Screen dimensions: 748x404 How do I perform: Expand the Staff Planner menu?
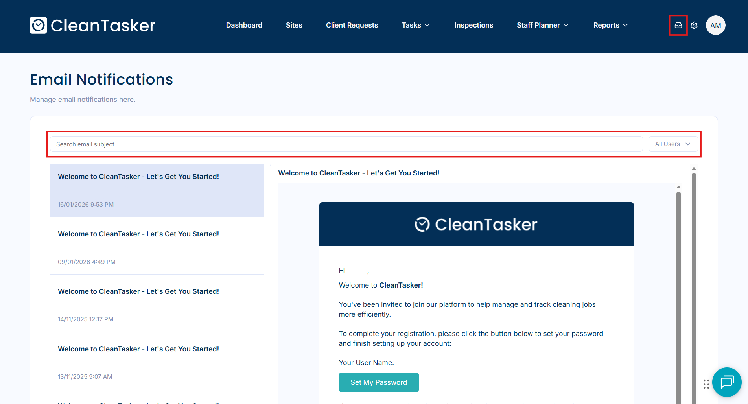click(542, 25)
